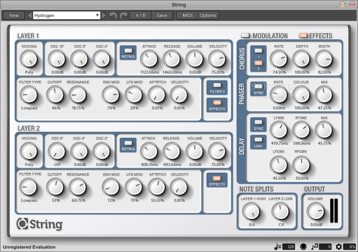Image resolution: width=358 pixels, height=252 pixels.
Task: Toggle Layer 2 Effects routing
Action: click(x=217, y=180)
